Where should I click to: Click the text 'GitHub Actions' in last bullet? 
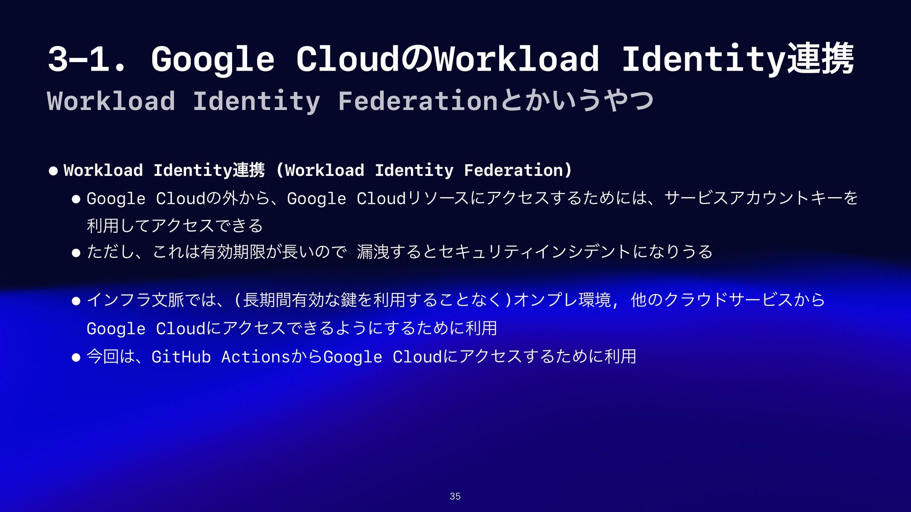[220, 357]
